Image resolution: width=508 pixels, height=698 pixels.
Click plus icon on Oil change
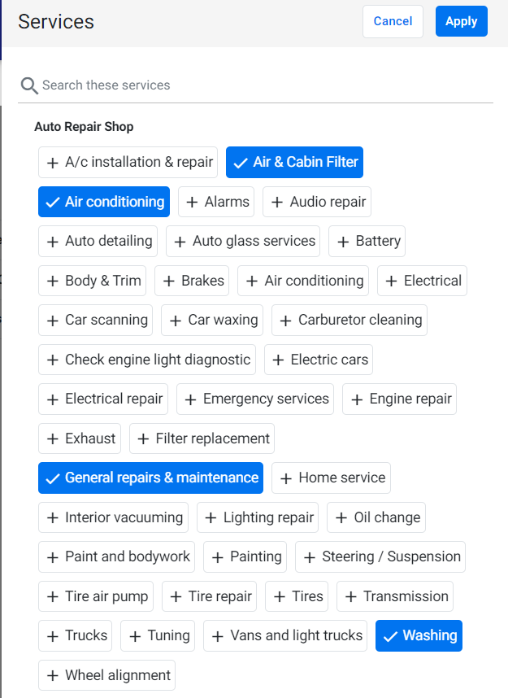[x=341, y=517]
